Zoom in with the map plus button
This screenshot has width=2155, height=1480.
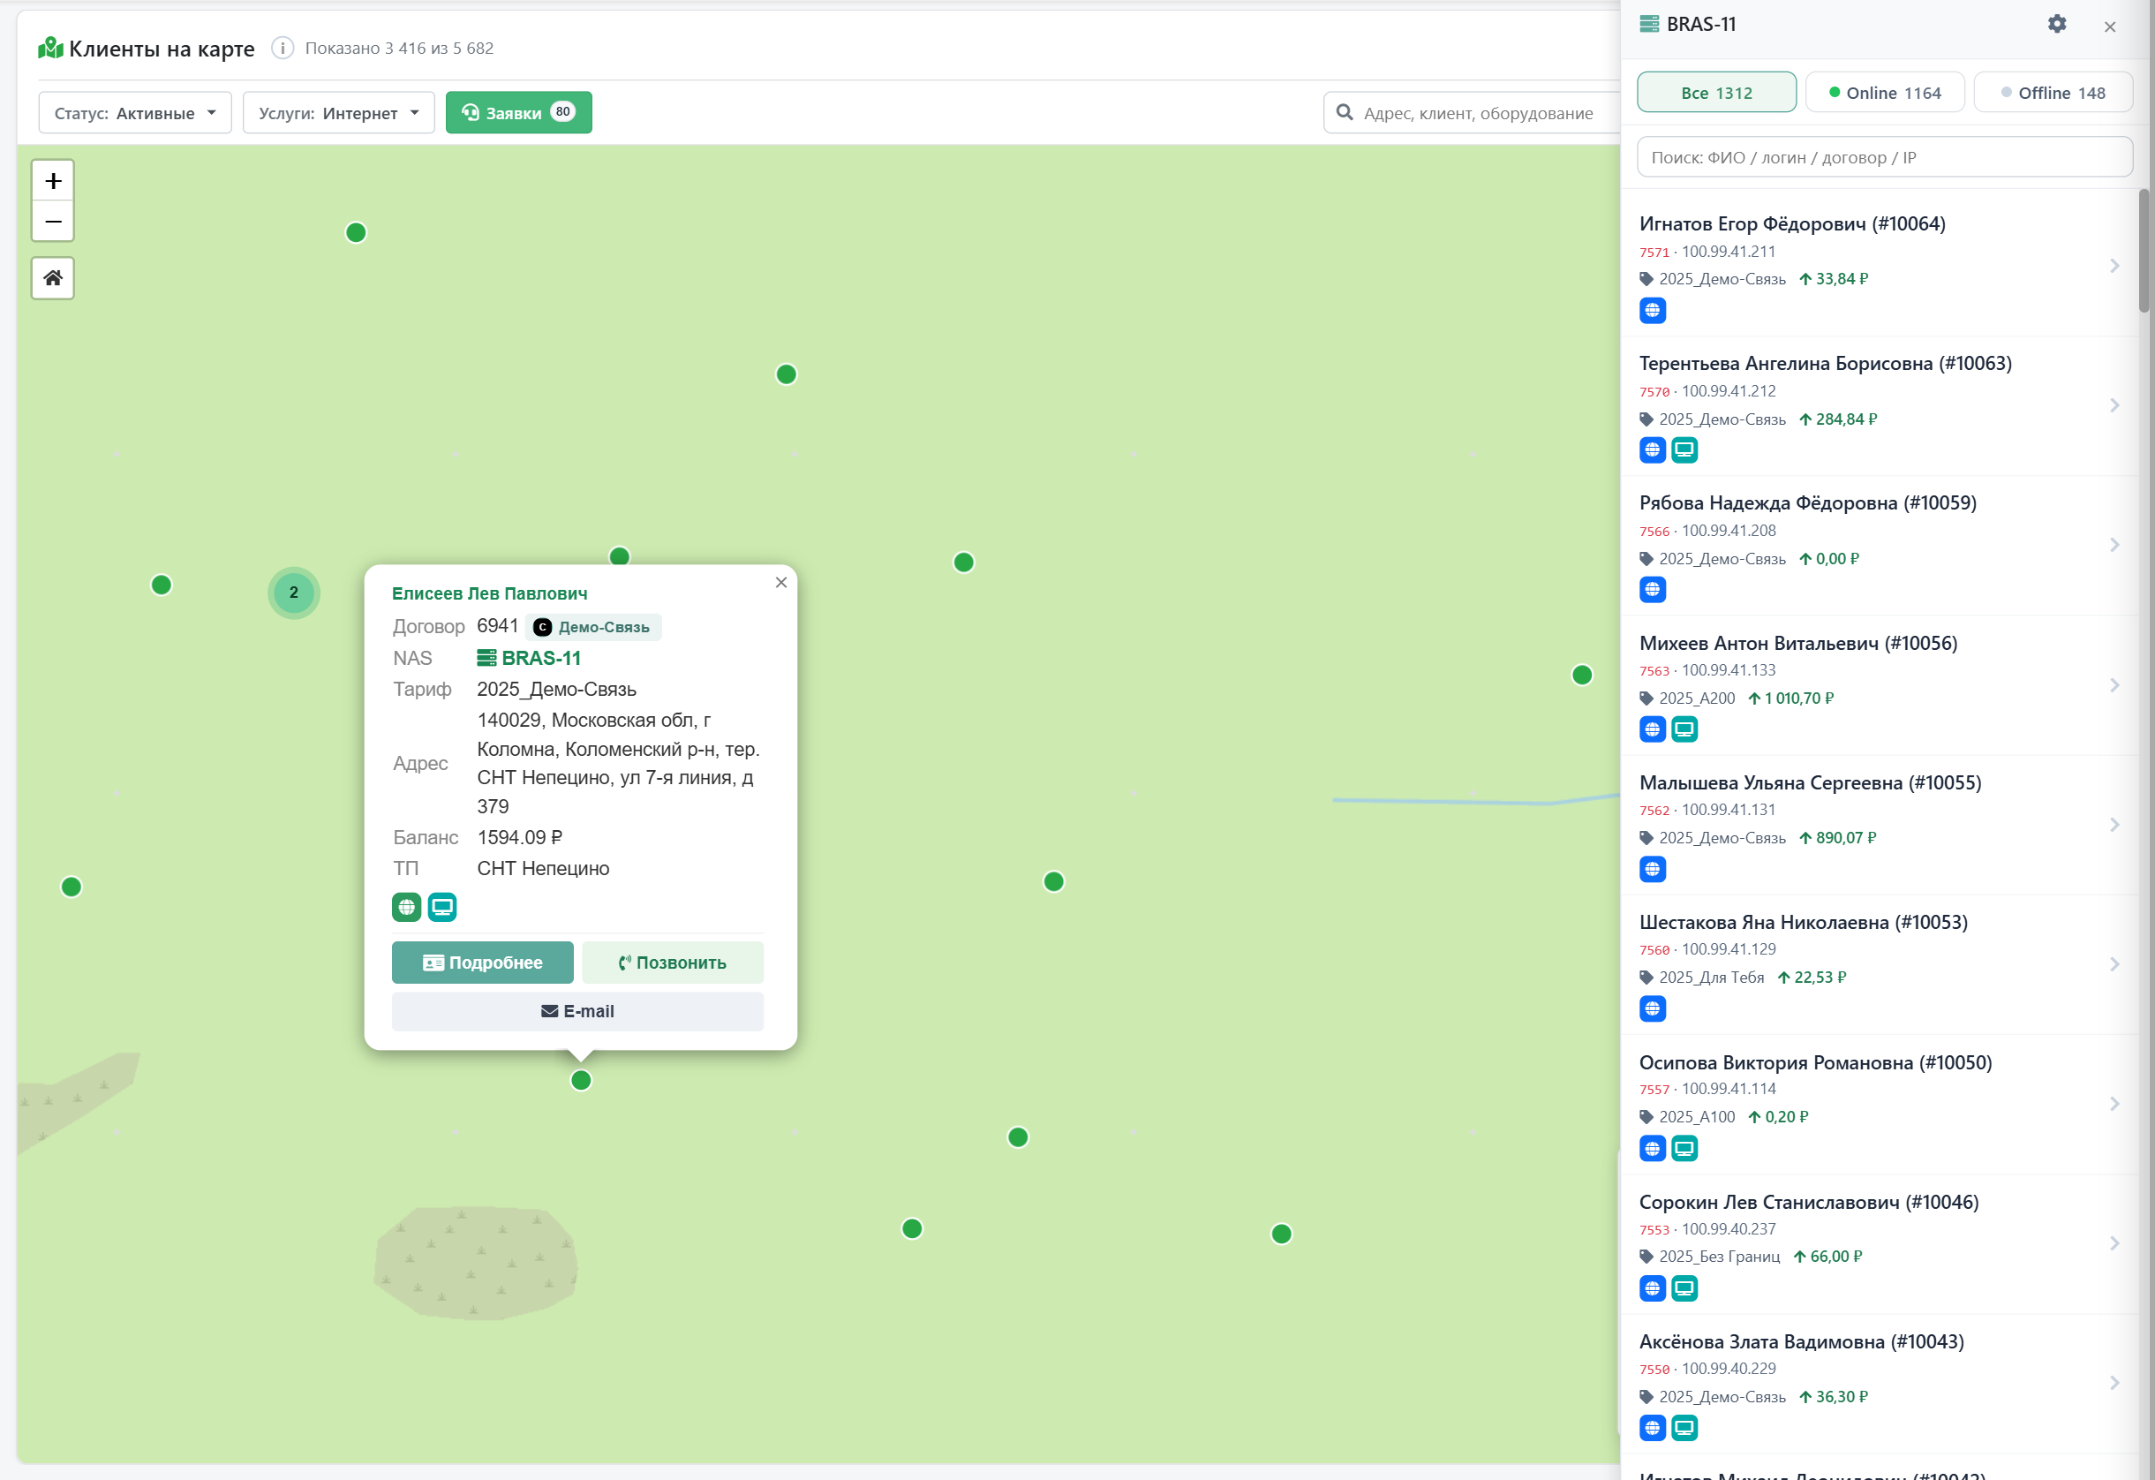point(53,181)
